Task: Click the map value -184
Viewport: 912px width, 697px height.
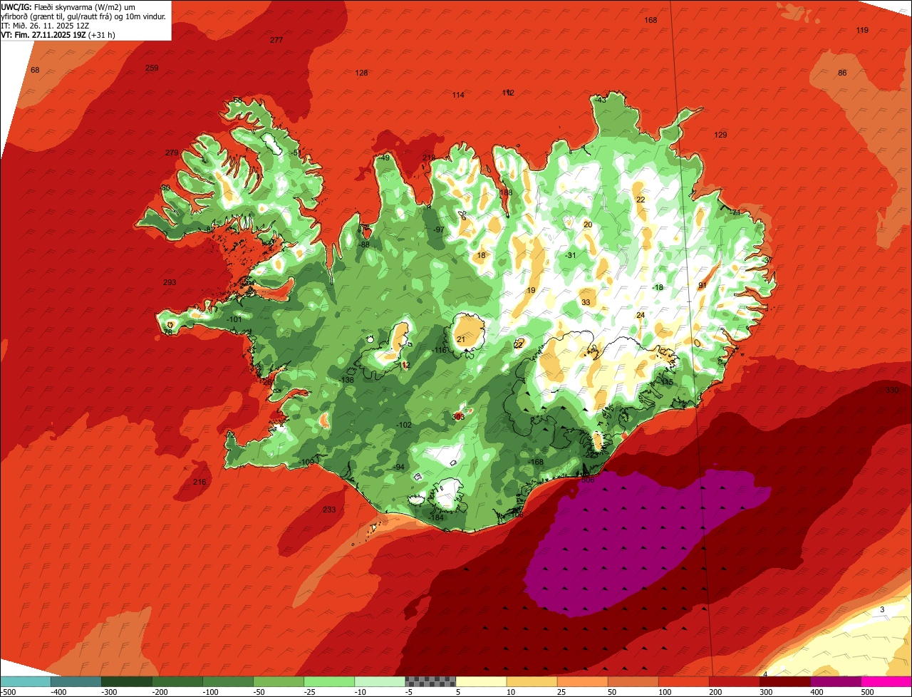Action: pyautogui.click(x=436, y=517)
